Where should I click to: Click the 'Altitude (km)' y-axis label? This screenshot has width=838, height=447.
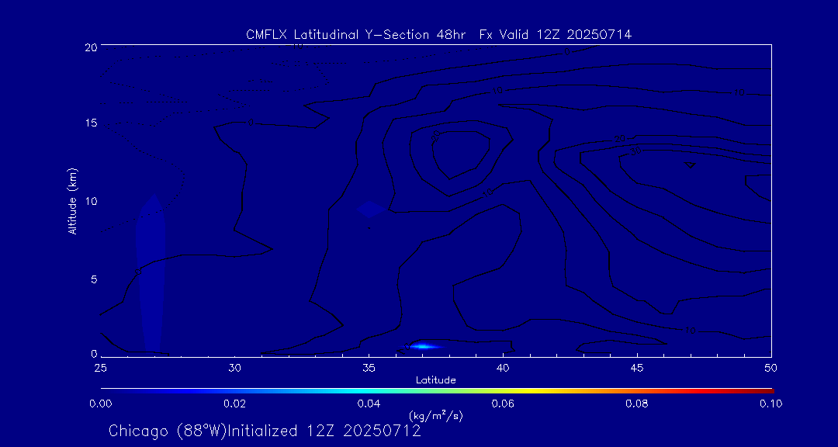click(73, 202)
